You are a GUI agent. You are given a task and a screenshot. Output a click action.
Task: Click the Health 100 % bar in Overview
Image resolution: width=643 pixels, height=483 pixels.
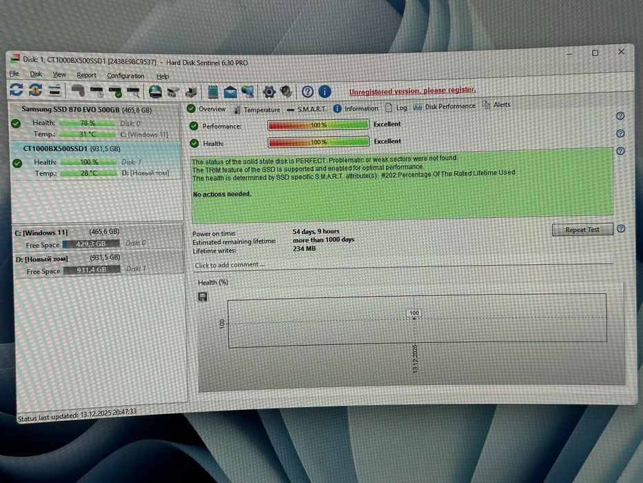click(x=318, y=142)
